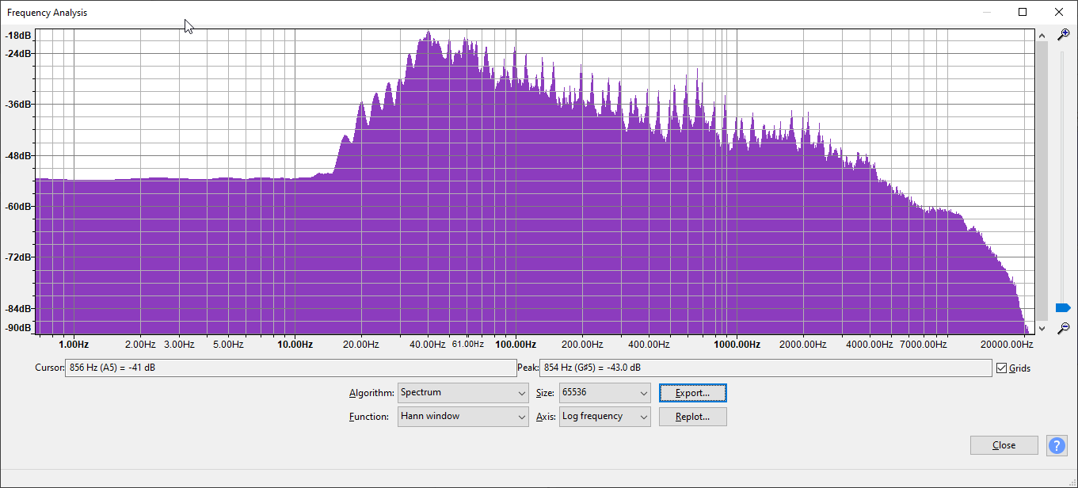Click the Cursor readout field
Viewport: 1078px width, 488px height.
pyautogui.click(x=289, y=368)
